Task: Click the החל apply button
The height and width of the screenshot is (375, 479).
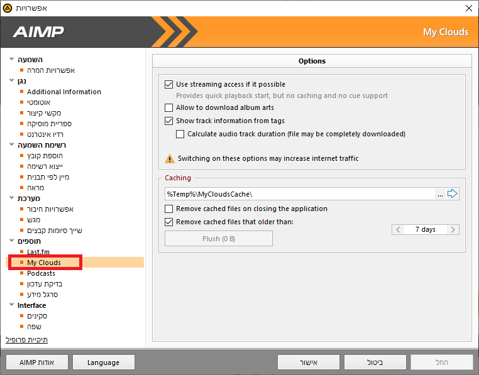Action: click(442, 362)
